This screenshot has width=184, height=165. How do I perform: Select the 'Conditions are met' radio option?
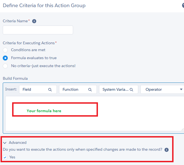[5, 50]
